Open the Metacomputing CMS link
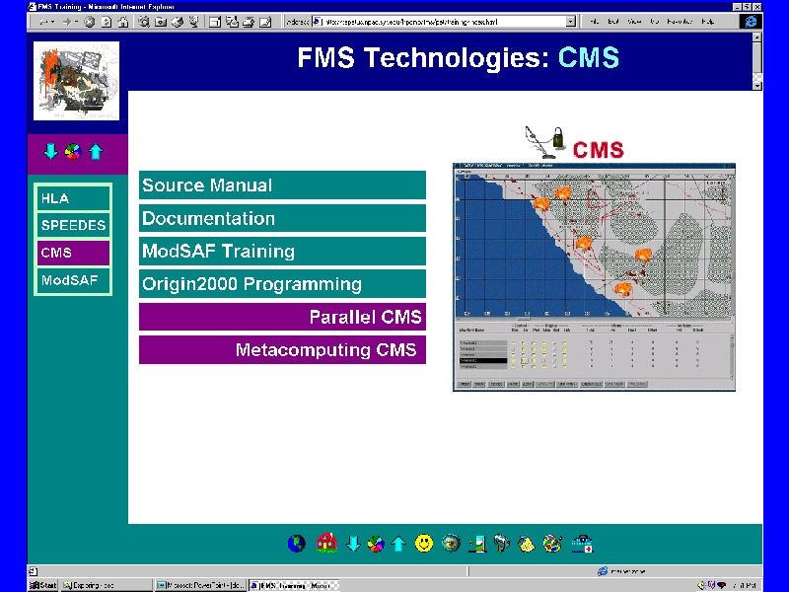This screenshot has width=789, height=592. [282, 350]
